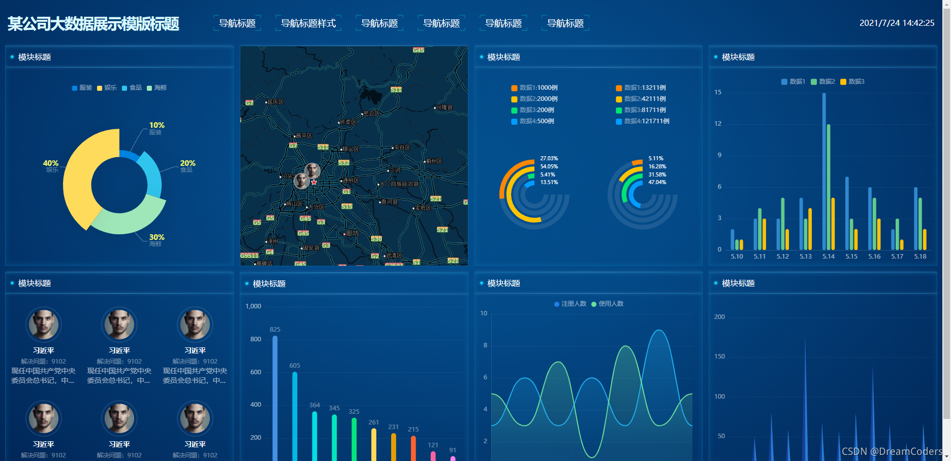Click the upper avatar marker on the map
The width and height of the screenshot is (951, 461).
point(312,171)
